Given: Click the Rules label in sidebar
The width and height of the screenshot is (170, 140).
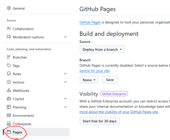Looking at the screenshot, I should 17,74.
